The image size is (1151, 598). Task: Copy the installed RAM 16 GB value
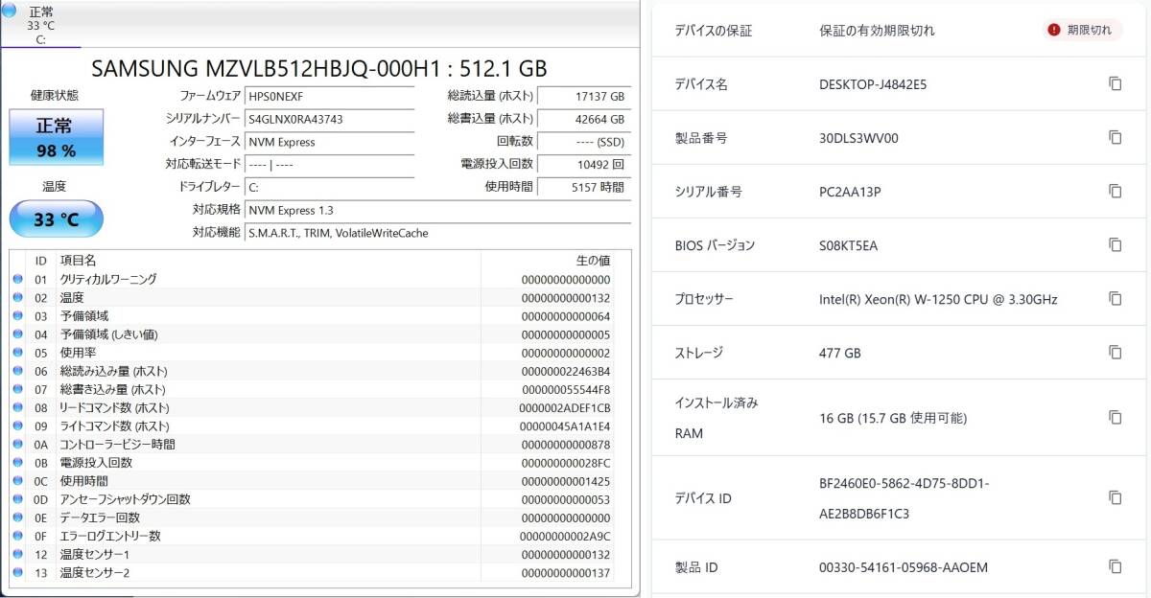pos(1115,418)
